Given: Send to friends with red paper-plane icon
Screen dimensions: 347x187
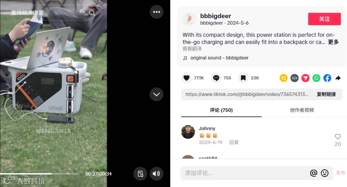Looking at the screenshot, I should (x=306, y=78).
